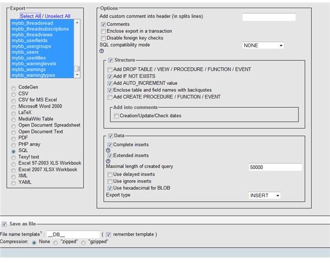Open SQL compatibility mode dropdown
Screen dimensions: 330x263
pos(263,46)
